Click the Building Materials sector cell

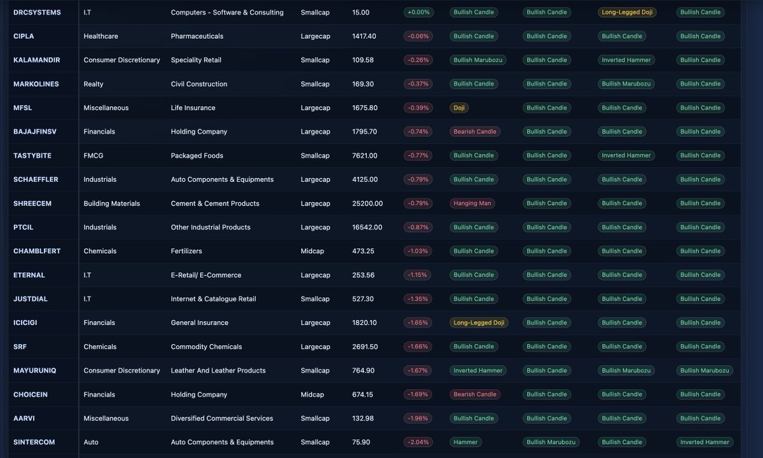pos(112,204)
